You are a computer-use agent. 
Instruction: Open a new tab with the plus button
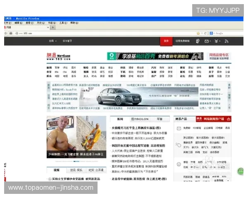coord(53,27)
